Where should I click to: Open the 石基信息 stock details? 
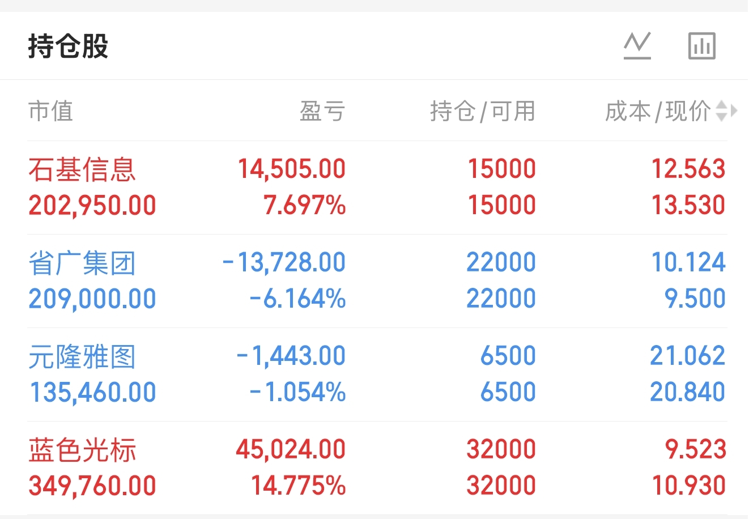pyautogui.click(x=82, y=169)
